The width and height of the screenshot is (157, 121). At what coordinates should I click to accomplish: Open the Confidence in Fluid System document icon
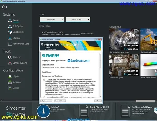(125, 111)
